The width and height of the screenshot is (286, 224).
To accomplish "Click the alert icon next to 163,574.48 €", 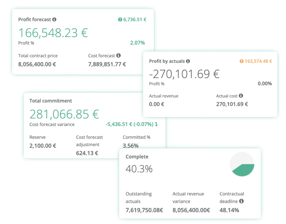I will point(242,61).
